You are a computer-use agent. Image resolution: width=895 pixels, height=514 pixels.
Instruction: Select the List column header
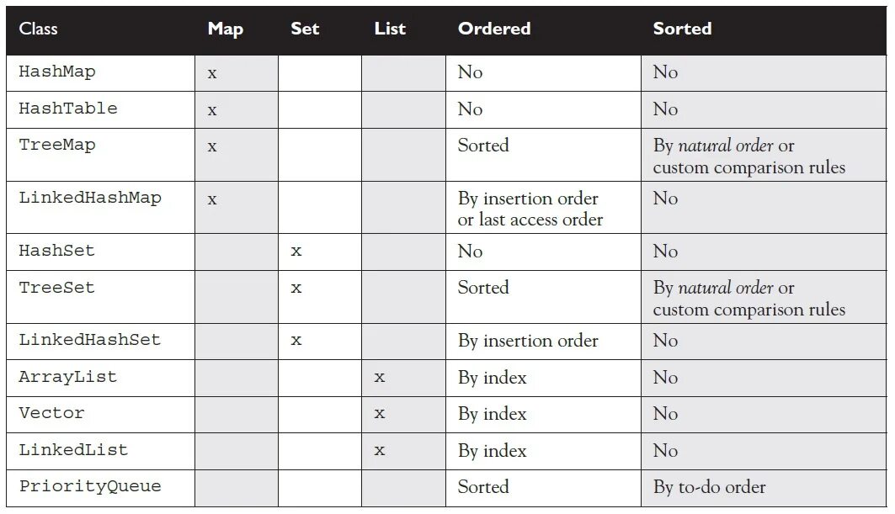click(390, 29)
